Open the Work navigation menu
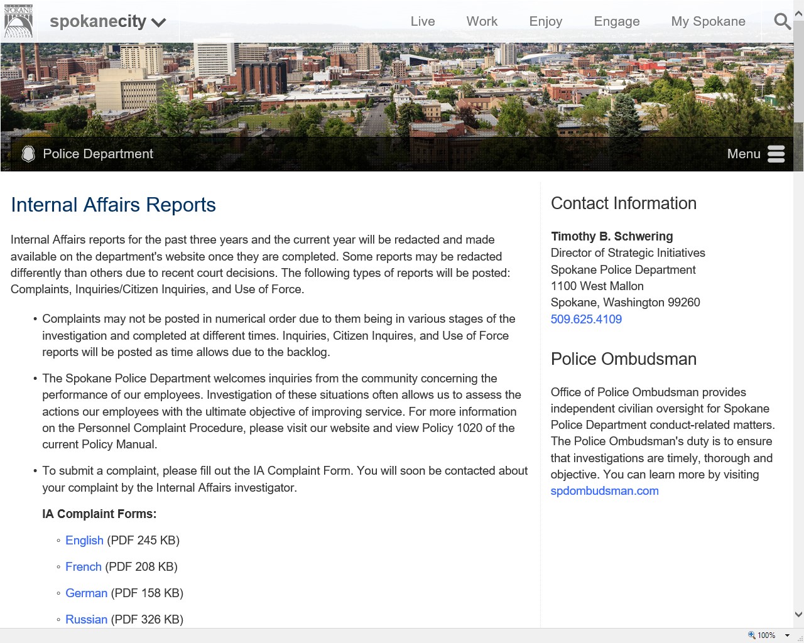The height and width of the screenshot is (643, 804). tap(482, 21)
